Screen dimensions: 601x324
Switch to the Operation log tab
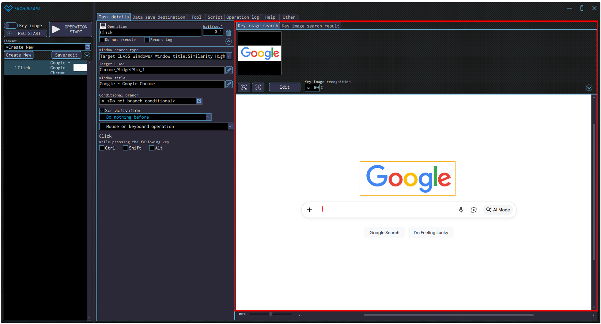coord(242,17)
